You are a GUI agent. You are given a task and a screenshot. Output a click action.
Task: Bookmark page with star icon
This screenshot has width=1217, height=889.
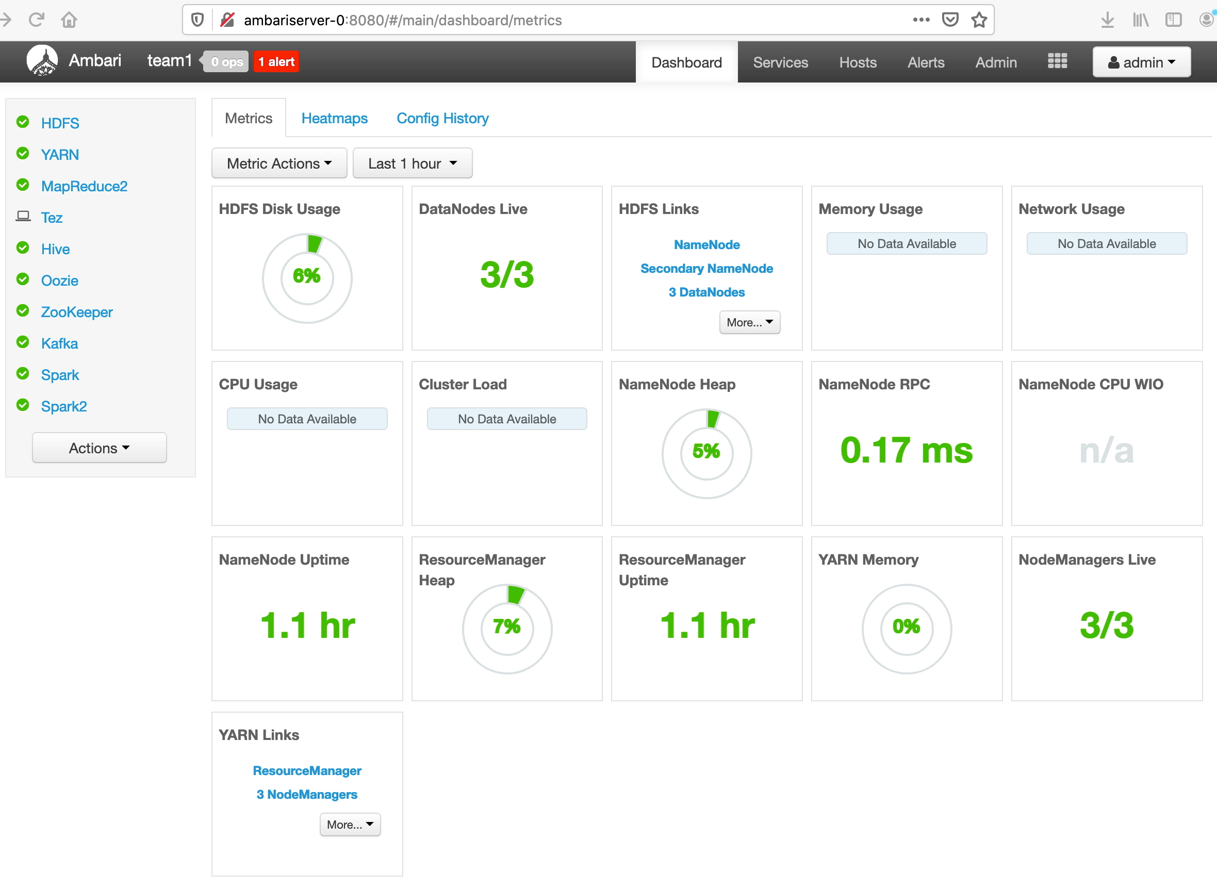[x=979, y=21]
